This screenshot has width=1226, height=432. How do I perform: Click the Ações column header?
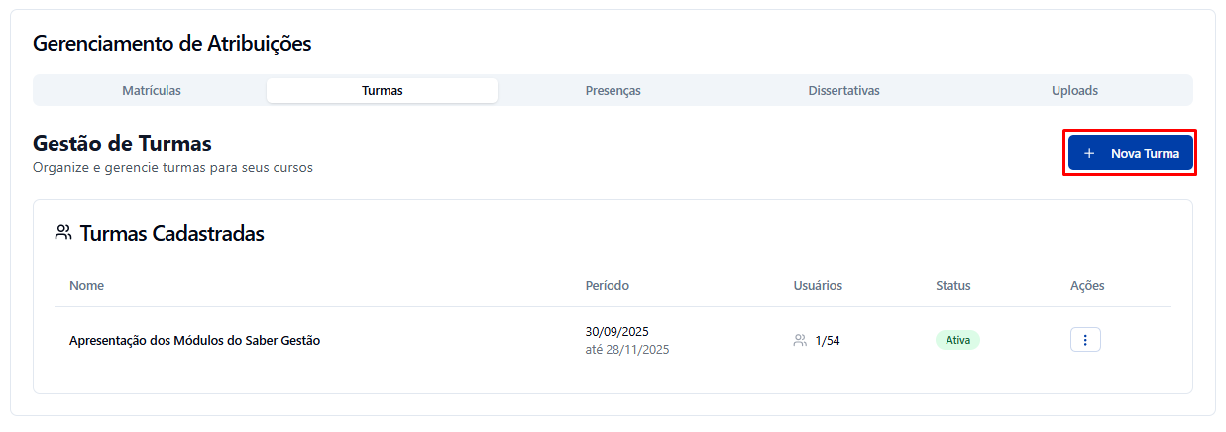point(1087,285)
